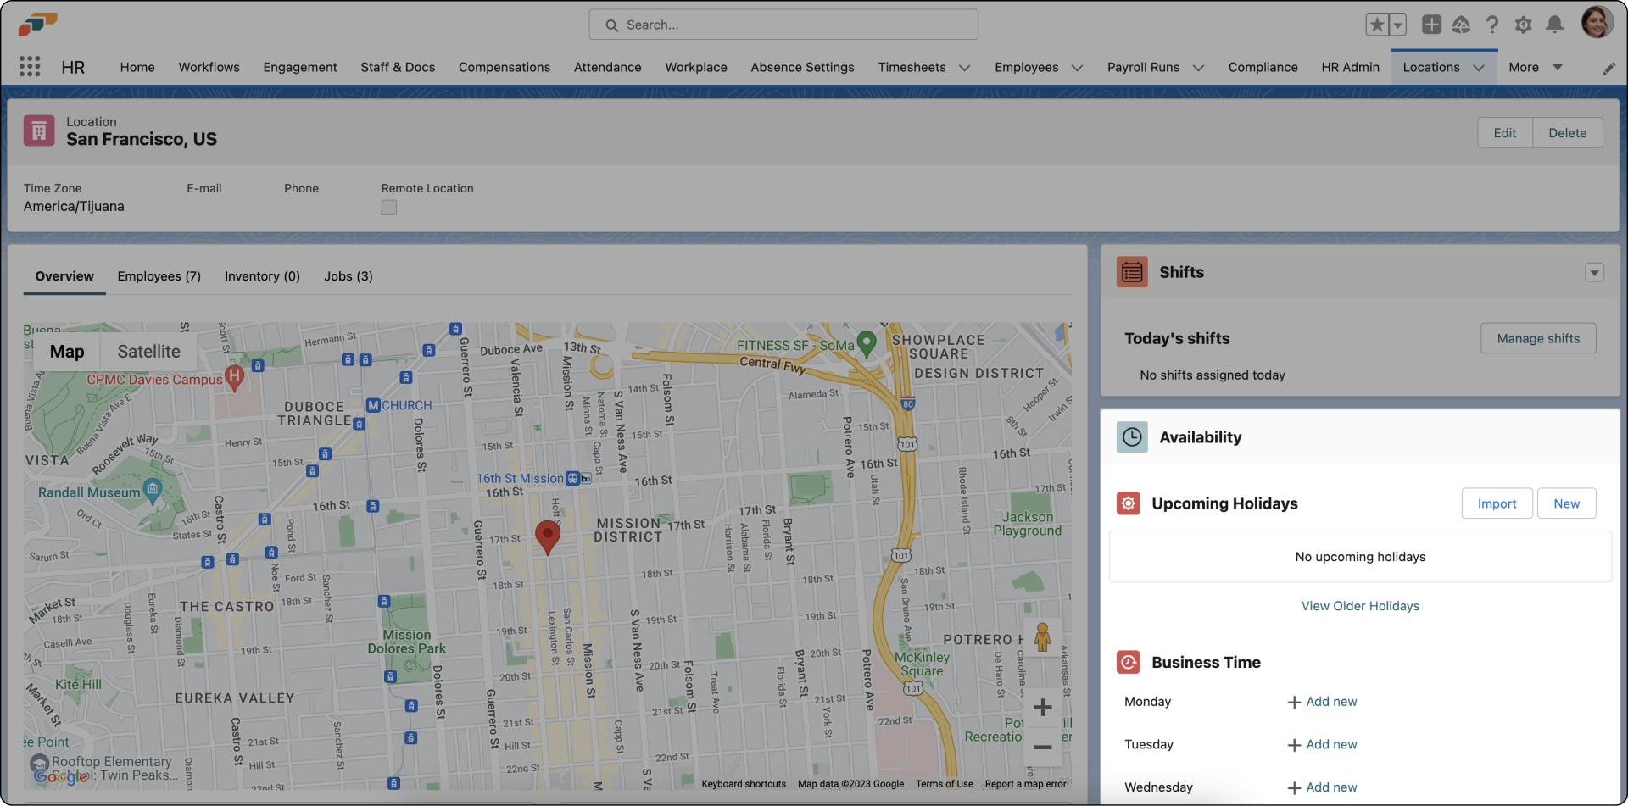Image resolution: width=1628 pixels, height=806 pixels.
Task: Click the global Search field
Action: click(x=783, y=25)
